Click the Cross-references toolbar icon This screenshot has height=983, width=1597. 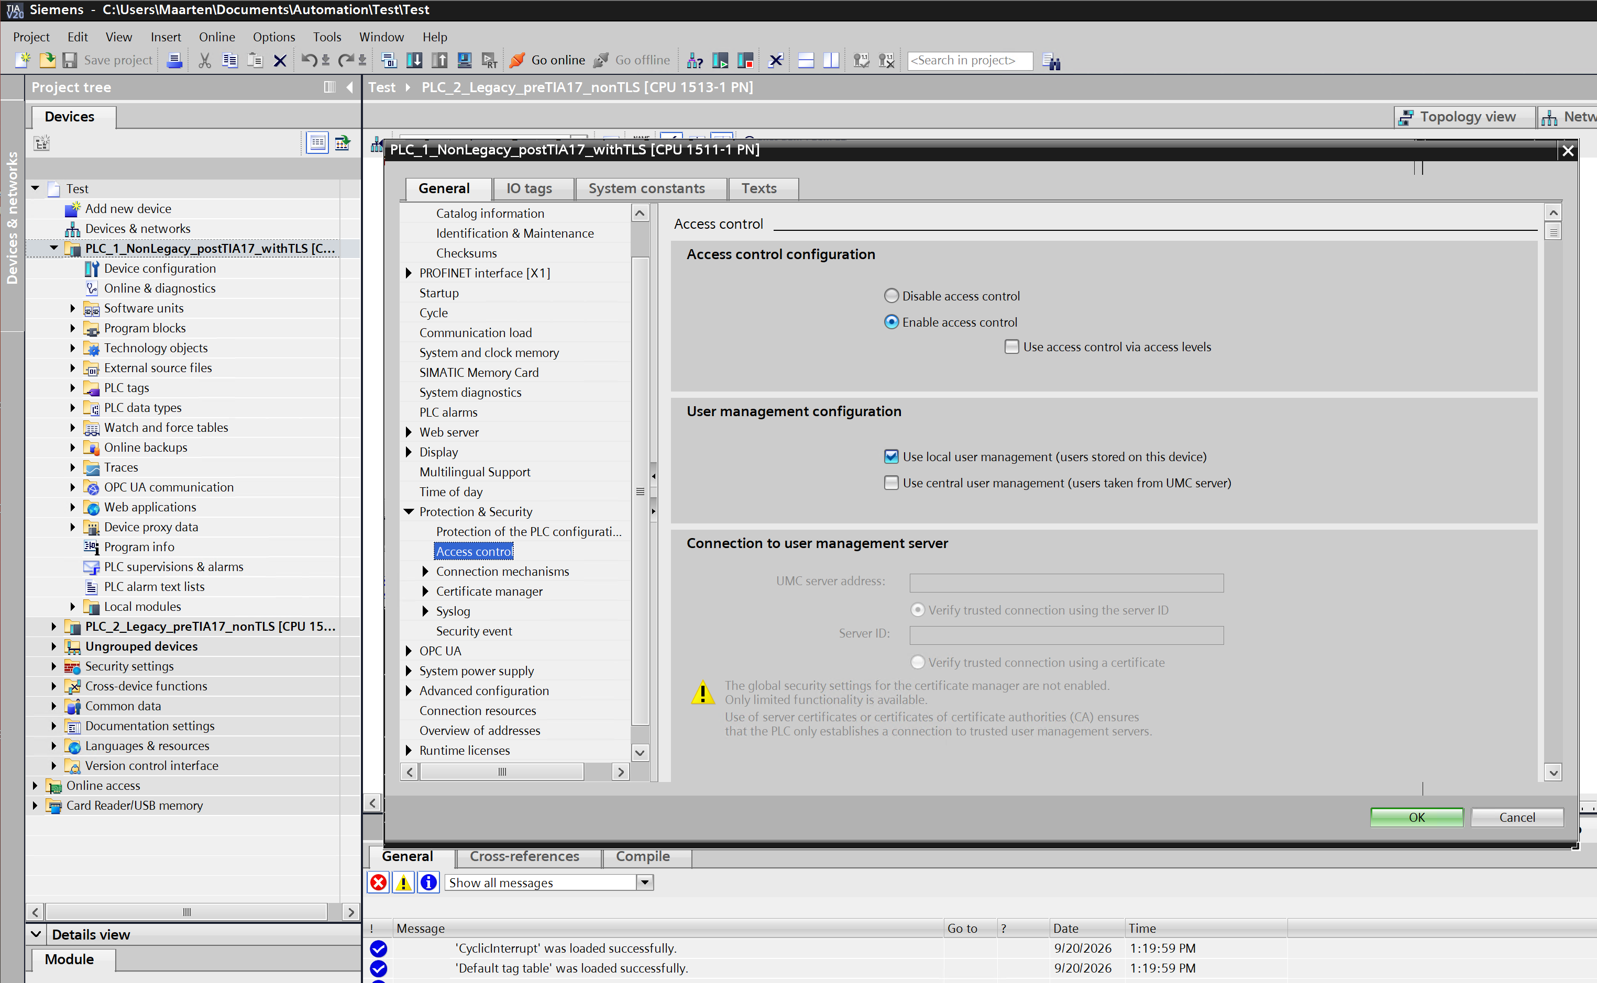775,61
